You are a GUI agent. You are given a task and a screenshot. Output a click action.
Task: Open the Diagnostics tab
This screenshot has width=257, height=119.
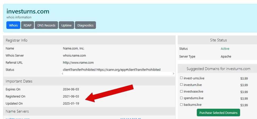(x=85, y=25)
